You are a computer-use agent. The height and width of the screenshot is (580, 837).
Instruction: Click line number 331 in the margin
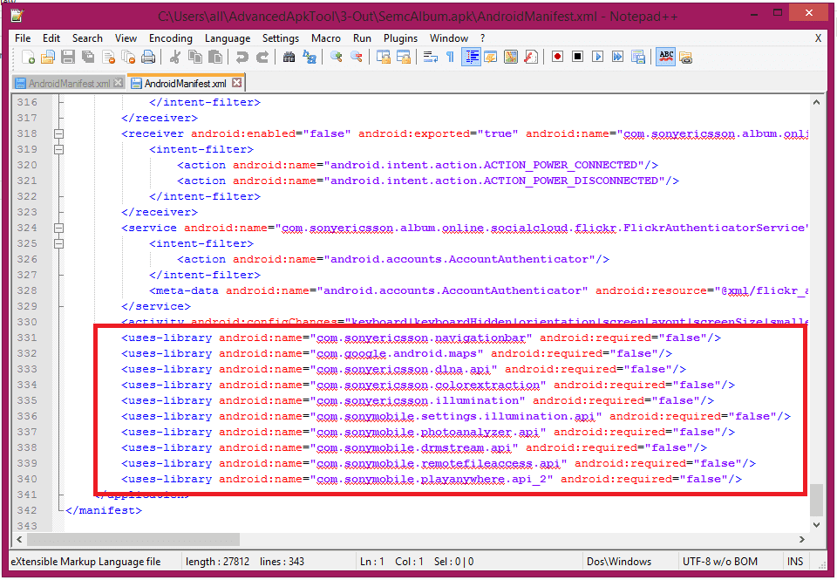27,338
